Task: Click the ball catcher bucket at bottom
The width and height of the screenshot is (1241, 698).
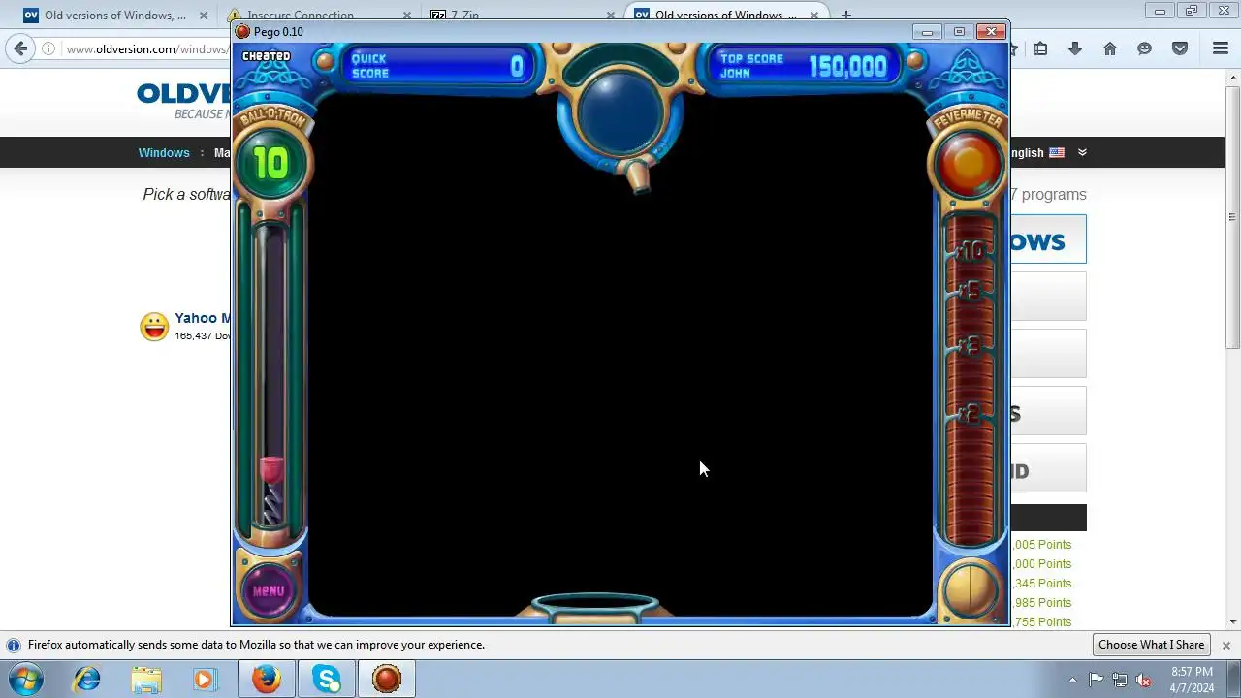Action: point(595,608)
